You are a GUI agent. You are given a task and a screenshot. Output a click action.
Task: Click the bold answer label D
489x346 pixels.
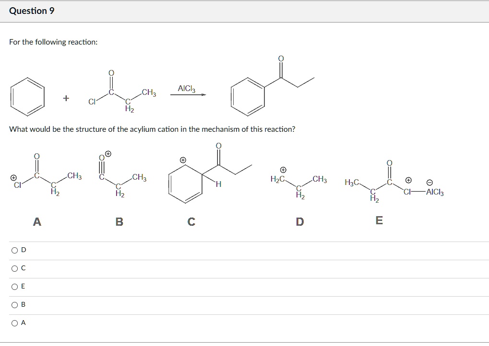[299, 221]
